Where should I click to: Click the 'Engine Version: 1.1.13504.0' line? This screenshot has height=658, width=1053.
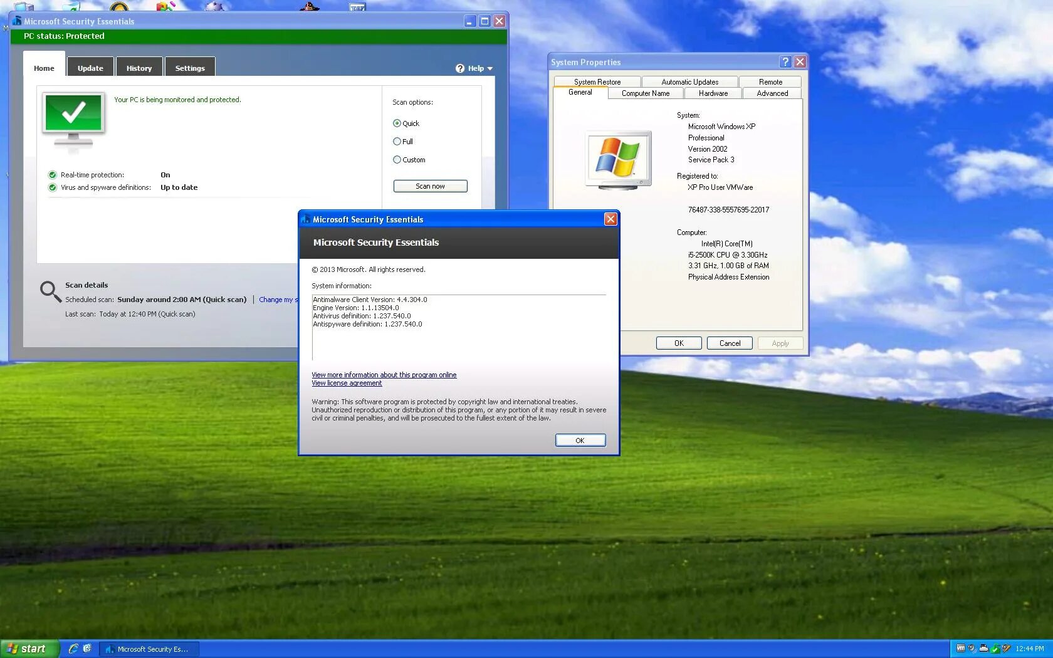pyautogui.click(x=356, y=308)
